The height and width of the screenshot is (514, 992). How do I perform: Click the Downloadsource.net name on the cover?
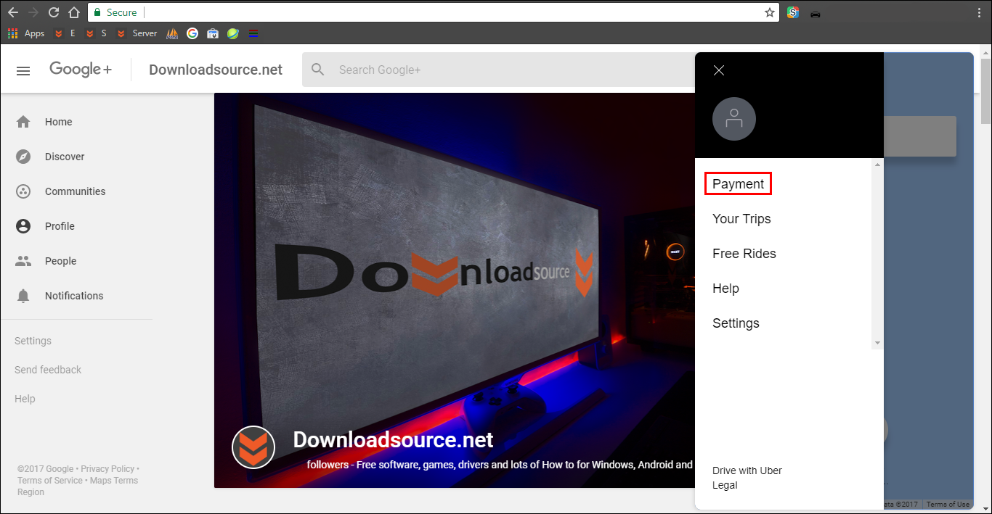tap(393, 439)
